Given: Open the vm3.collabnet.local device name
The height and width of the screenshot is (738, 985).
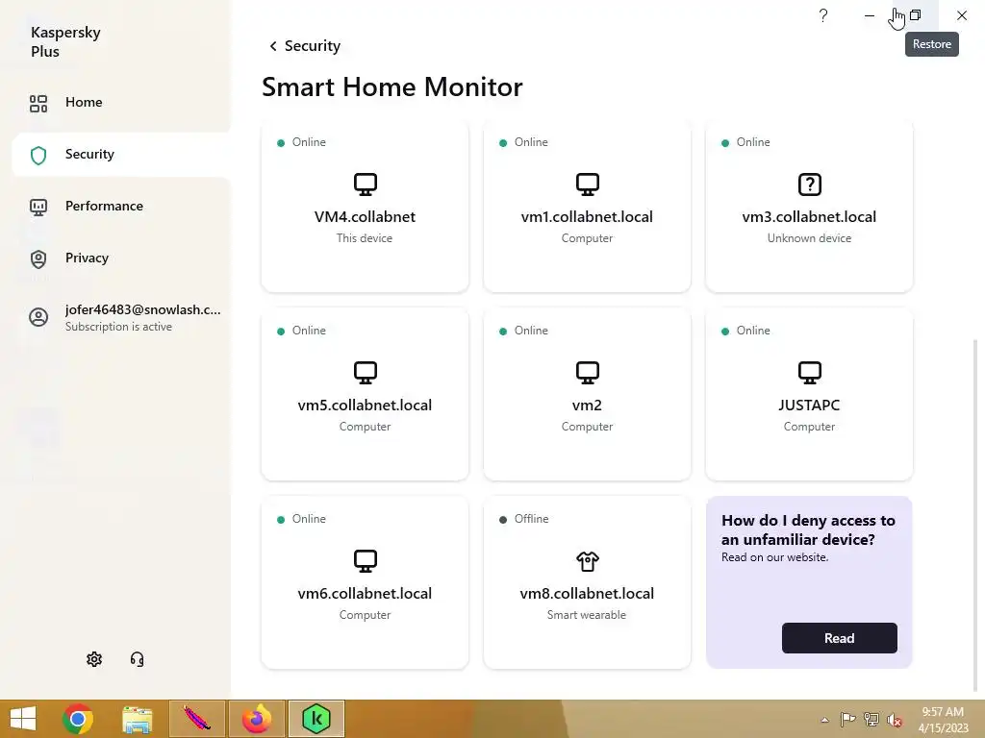Looking at the screenshot, I should pos(809,216).
